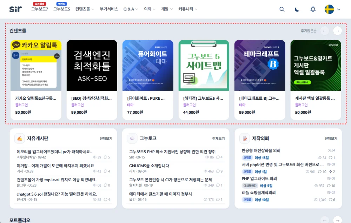Viewport: 351px width, 223px height.
Task: Click next arrow in 컨텐츠몰 carousel
Action: (338, 31)
